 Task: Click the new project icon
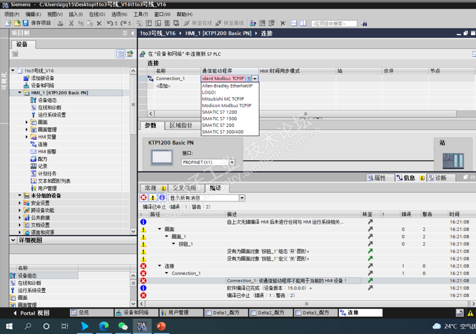click(8, 23)
